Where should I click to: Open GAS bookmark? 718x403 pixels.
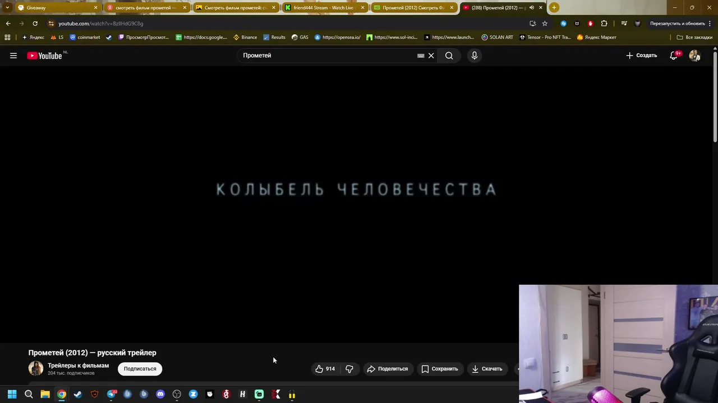click(300, 38)
